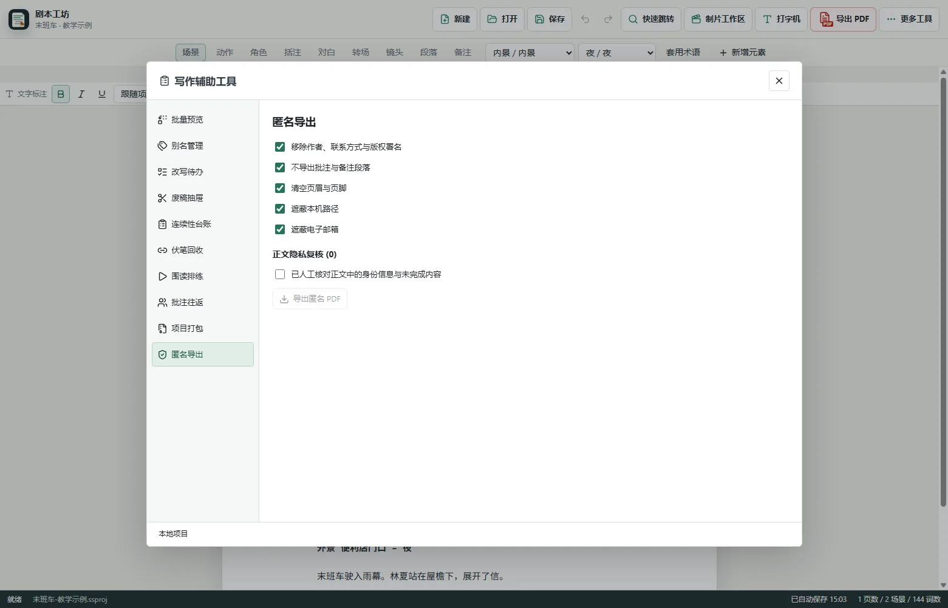The height and width of the screenshot is (608, 948).
Task: Open the 夜 / 夜 dropdown
Action: click(617, 53)
